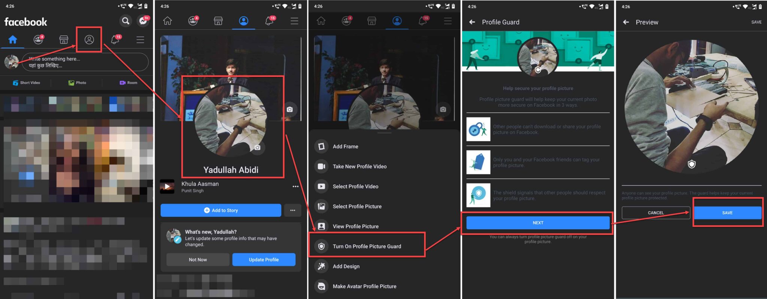
Task: Tap Home tab icon in first screen
Action: pos(13,39)
